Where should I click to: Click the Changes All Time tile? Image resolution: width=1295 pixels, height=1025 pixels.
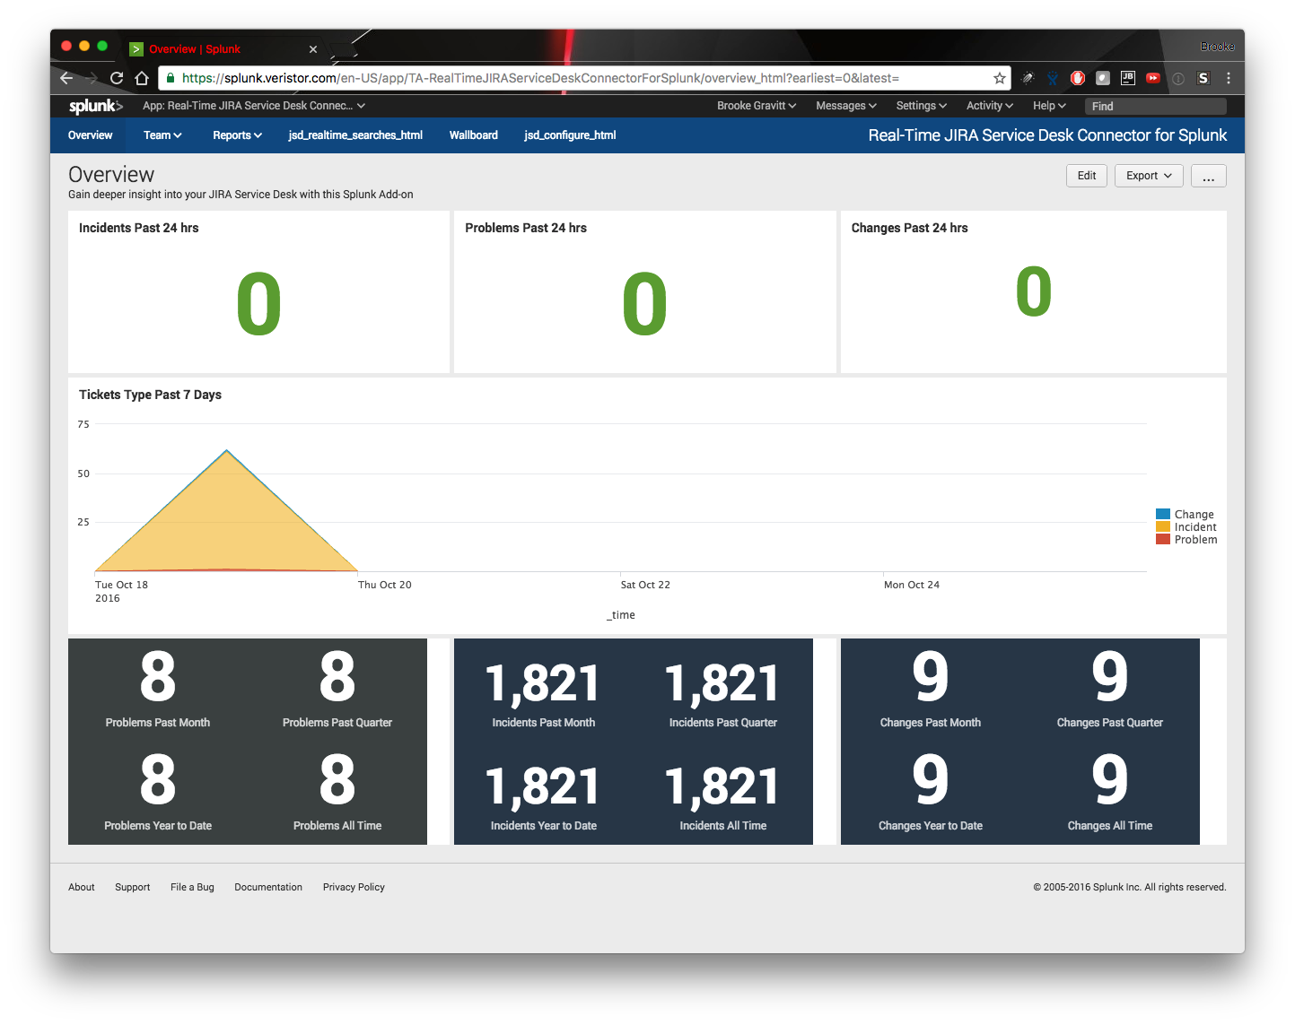1110,793
